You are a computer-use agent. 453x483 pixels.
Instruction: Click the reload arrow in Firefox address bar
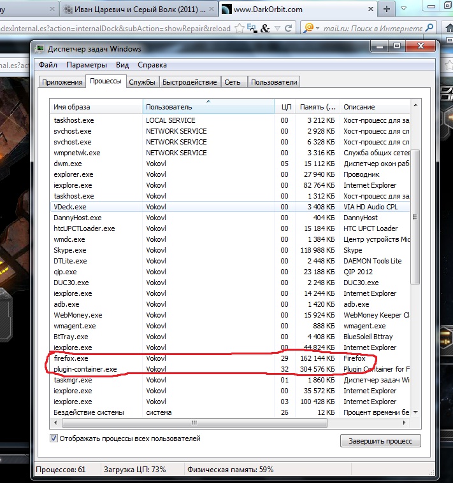[289, 29]
